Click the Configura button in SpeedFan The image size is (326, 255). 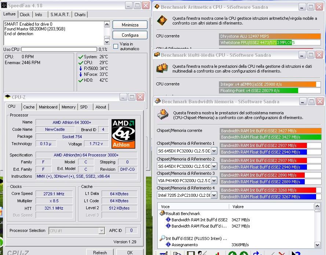pyautogui.click(x=130, y=35)
